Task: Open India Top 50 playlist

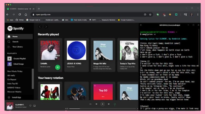Action: click(13, 84)
